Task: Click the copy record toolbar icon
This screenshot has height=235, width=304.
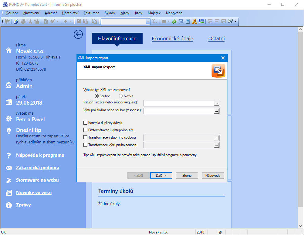Action: tap(94, 21)
